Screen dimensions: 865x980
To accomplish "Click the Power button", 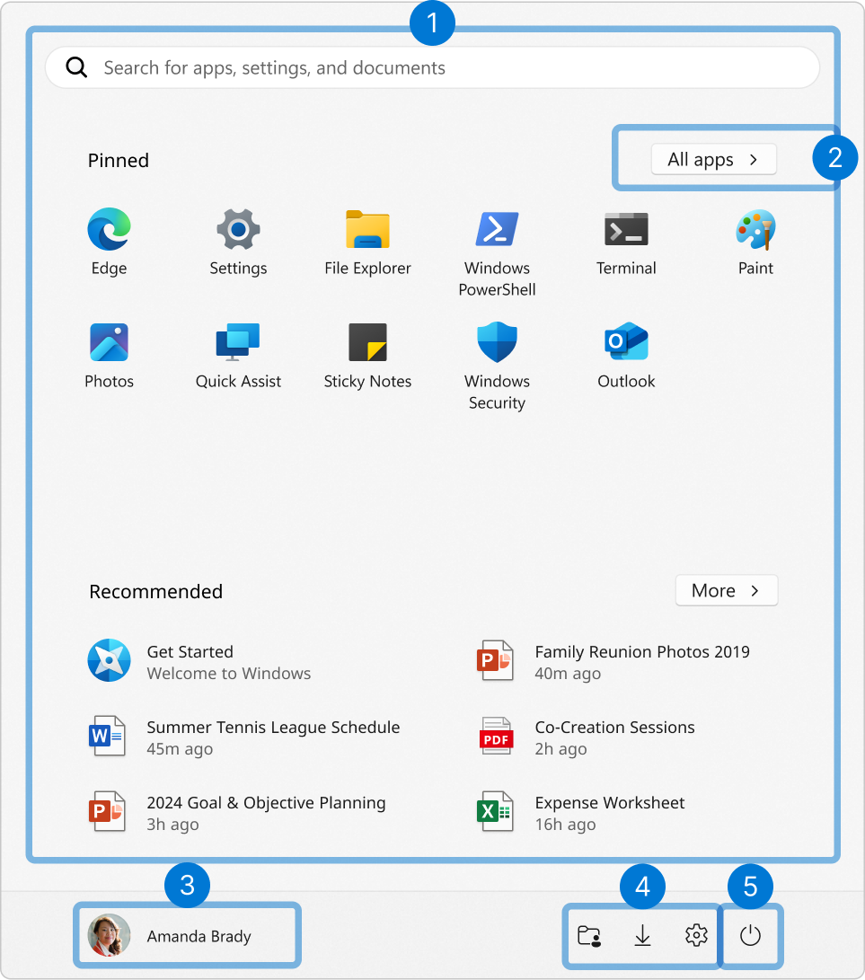I will pos(750,936).
